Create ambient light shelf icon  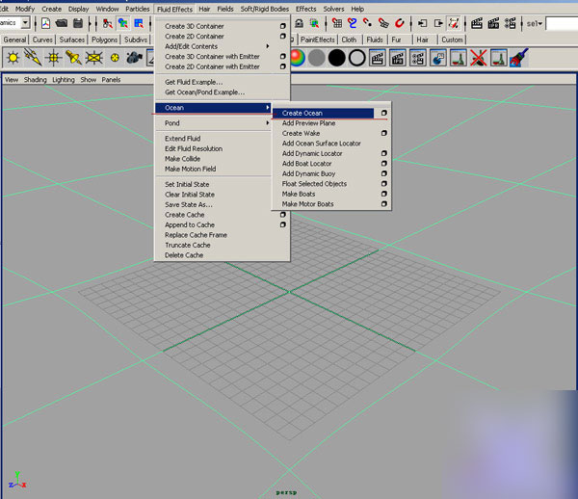[13, 58]
